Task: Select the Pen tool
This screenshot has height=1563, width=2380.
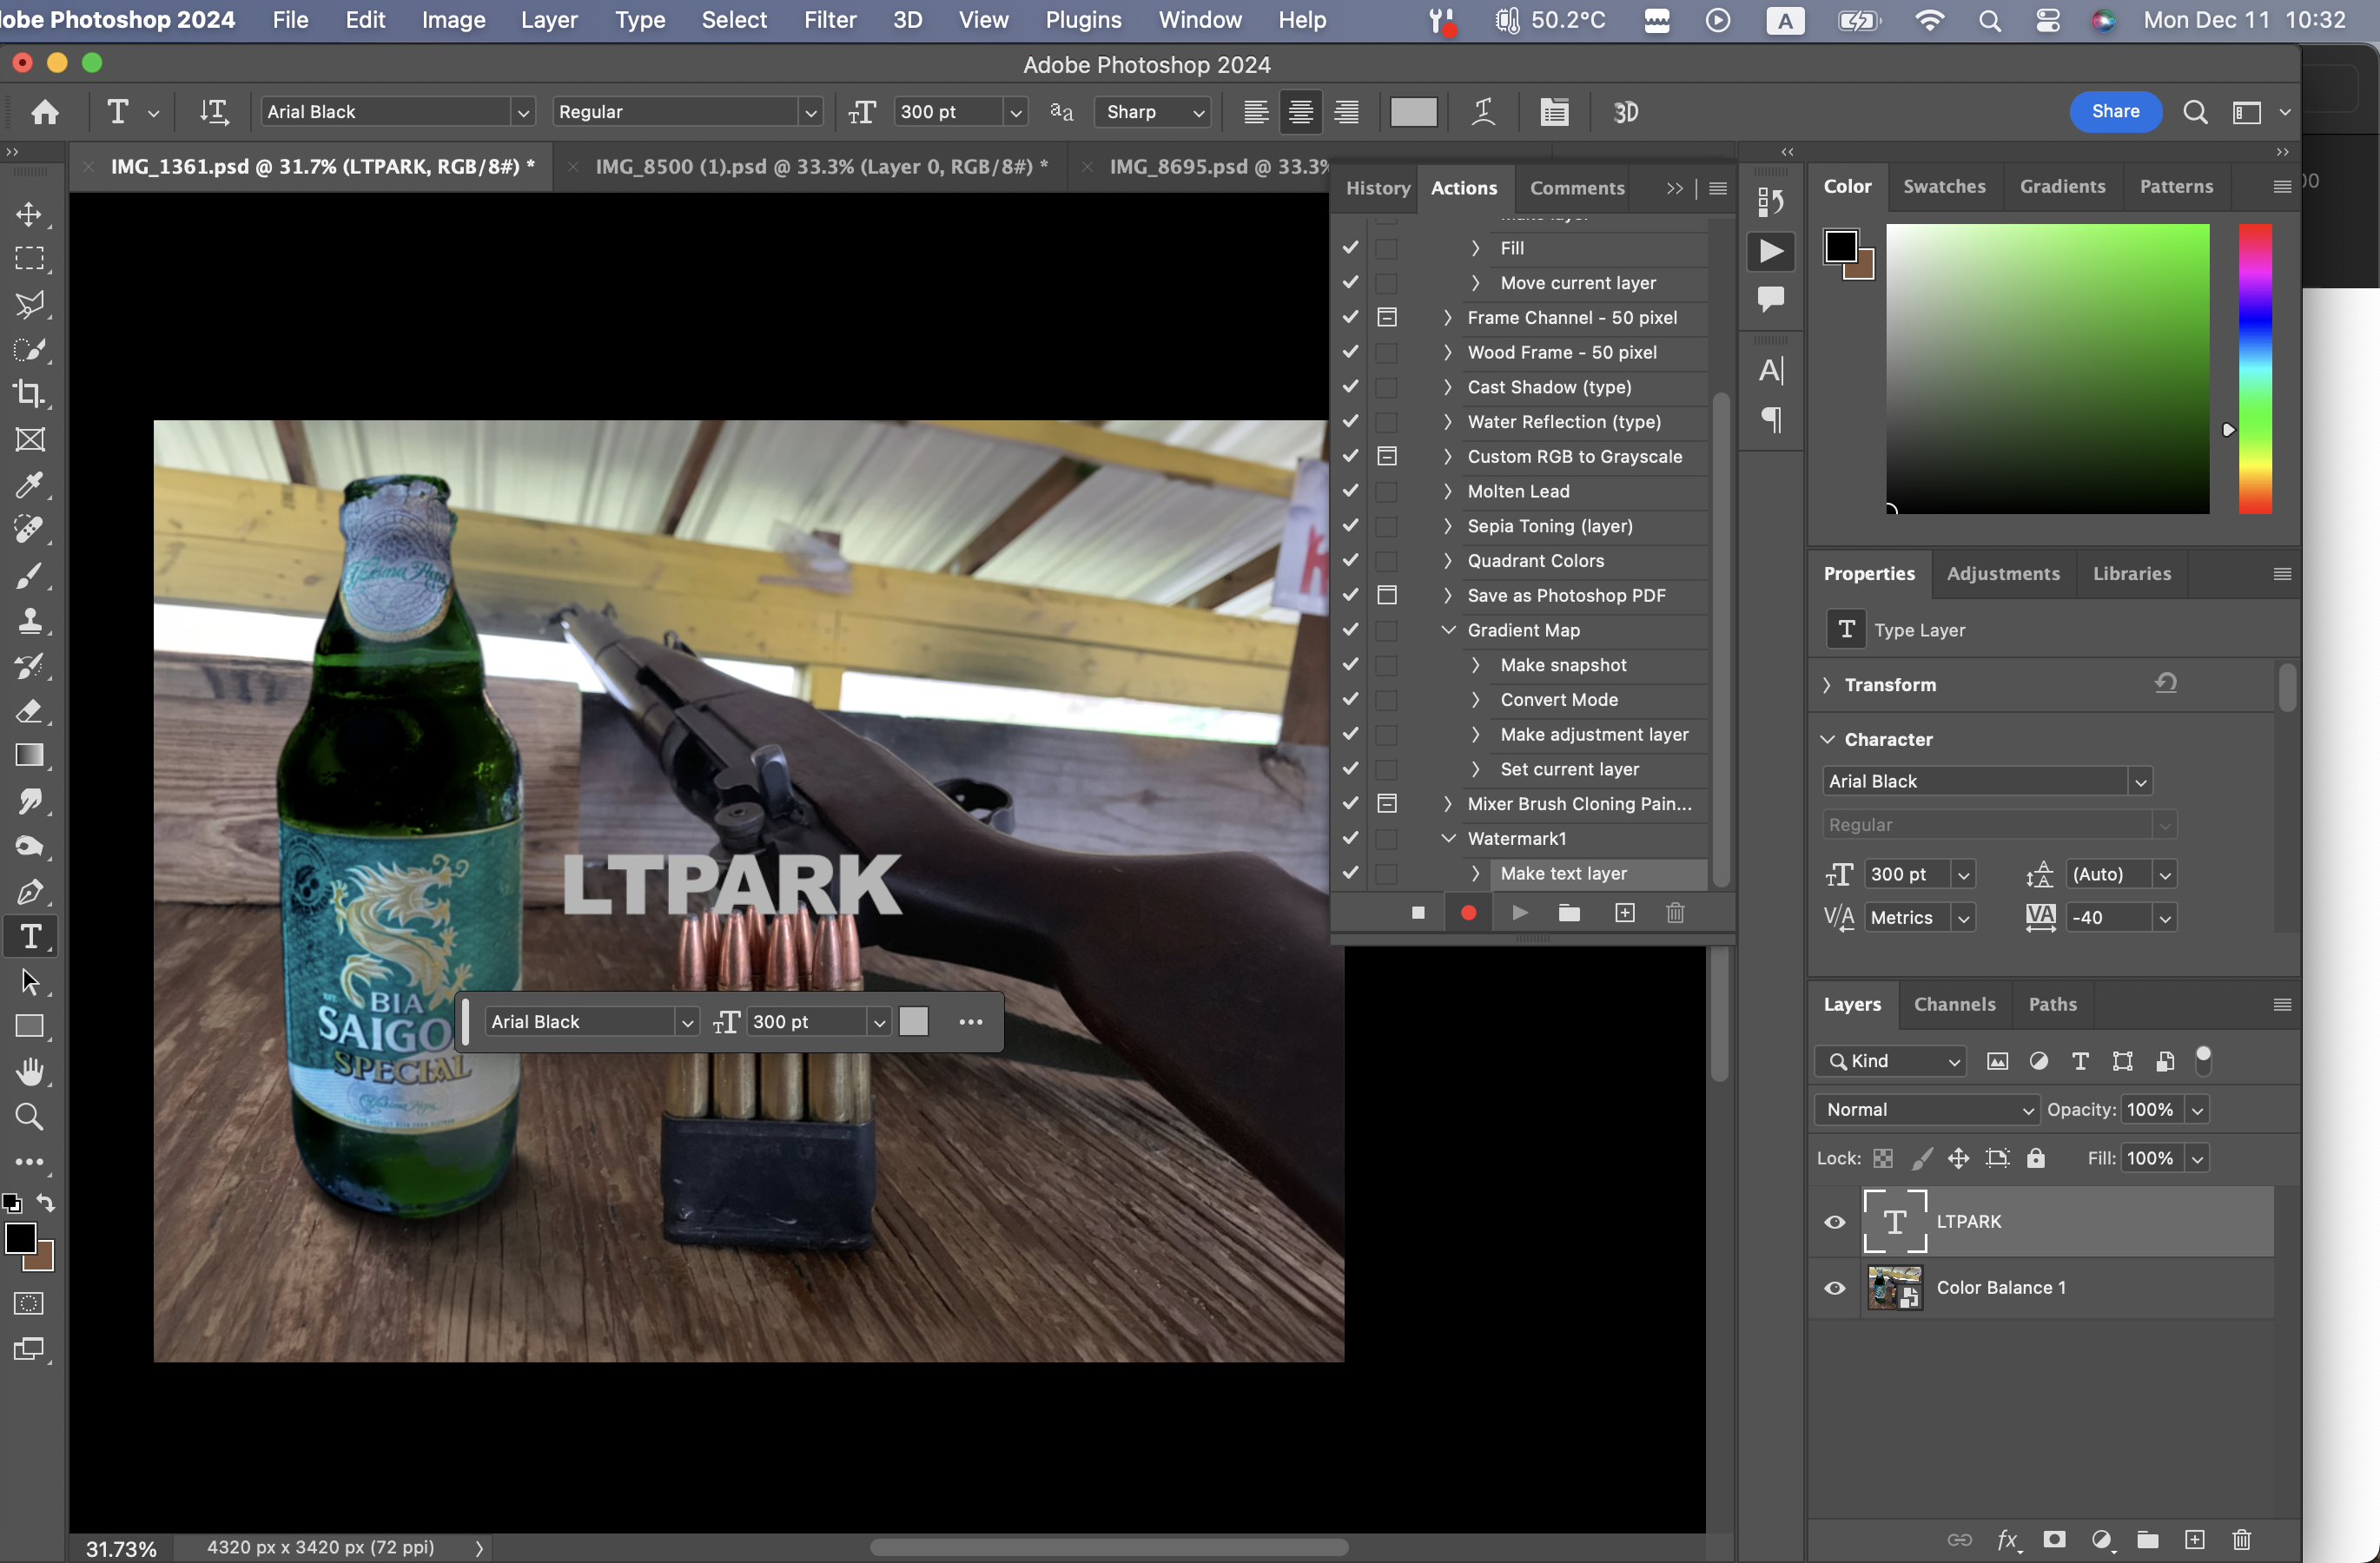Action: [x=29, y=892]
